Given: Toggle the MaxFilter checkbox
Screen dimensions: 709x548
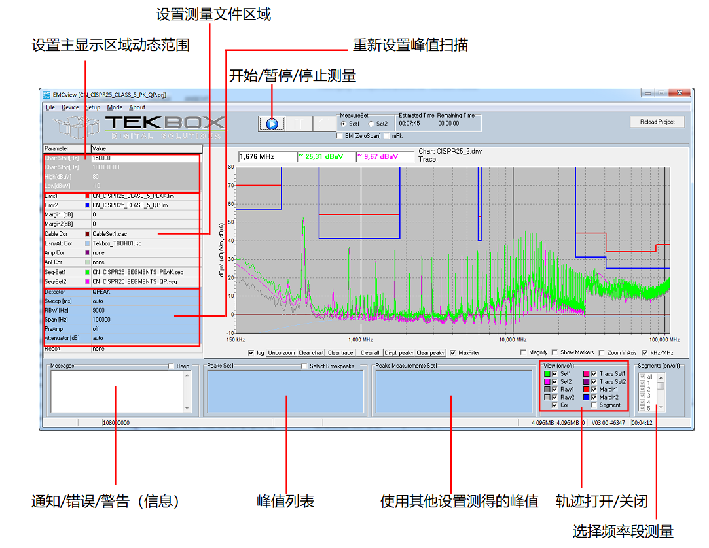Looking at the screenshot, I should 452,352.
